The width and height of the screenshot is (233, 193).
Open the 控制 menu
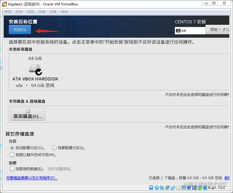pyautogui.click(x=19, y=12)
